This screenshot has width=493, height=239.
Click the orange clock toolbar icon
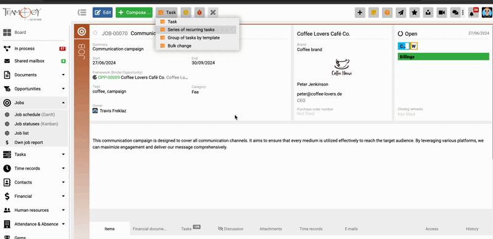tap(186, 12)
